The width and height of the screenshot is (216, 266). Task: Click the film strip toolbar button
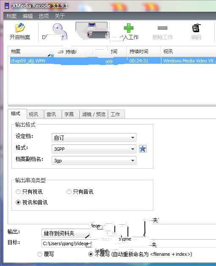(91, 31)
